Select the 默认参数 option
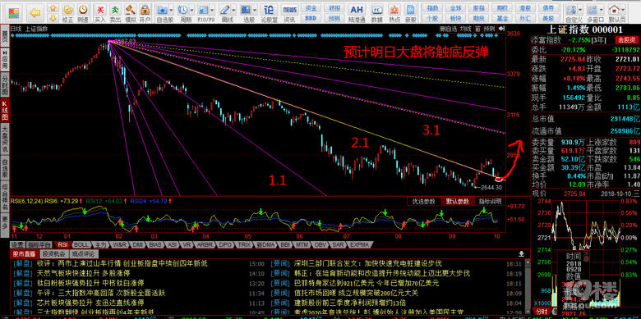The height and width of the screenshot is (319, 641). (458, 201)
